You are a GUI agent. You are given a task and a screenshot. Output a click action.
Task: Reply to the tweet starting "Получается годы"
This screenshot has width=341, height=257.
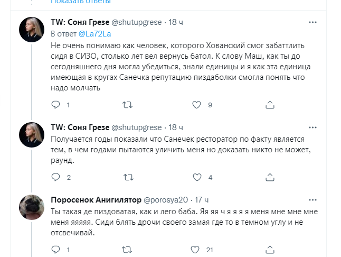pos(56,178)
